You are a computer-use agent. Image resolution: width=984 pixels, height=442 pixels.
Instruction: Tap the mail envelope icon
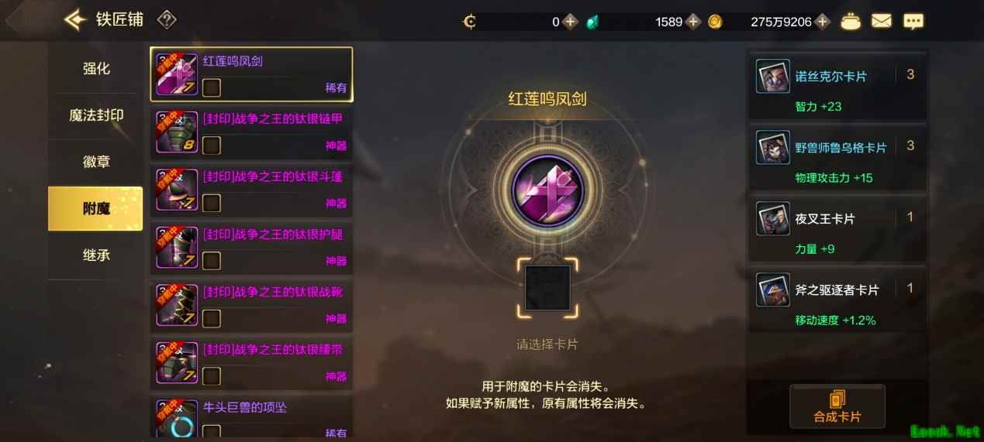point(882,22)
